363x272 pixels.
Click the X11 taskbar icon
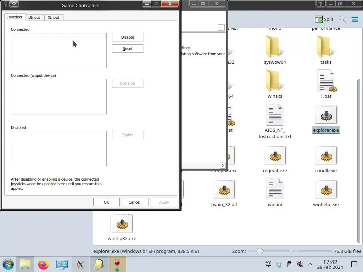click(x=80, y=264)
